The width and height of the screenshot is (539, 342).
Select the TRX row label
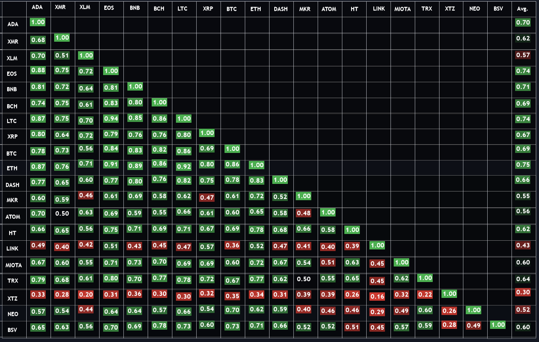click(12, 281)
